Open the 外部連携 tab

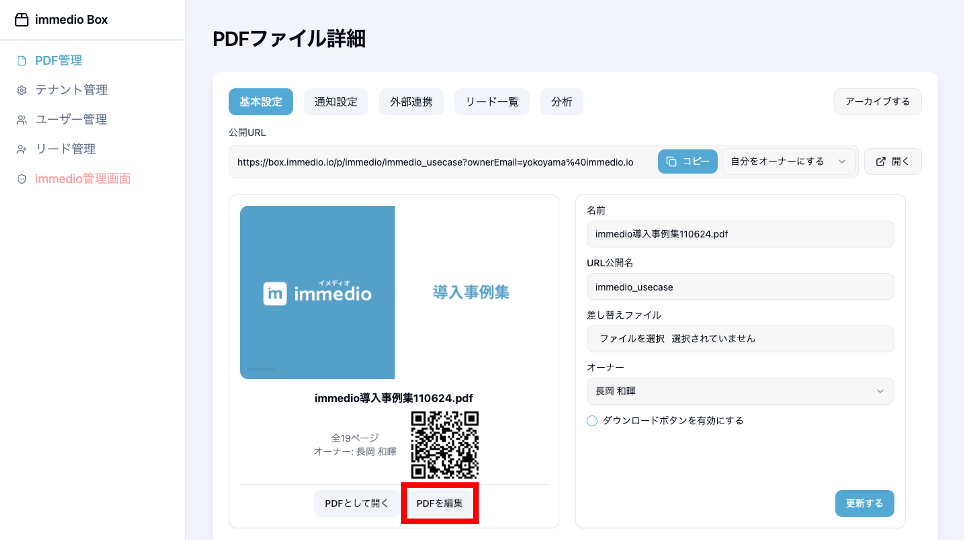tap(411, 102)
